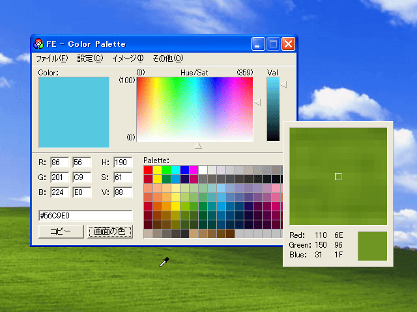Click the hex code field #56C9E0
Image resolution: width=417 pixels, height=312 pixels.
pyautogui.click(x=85, y=216)
